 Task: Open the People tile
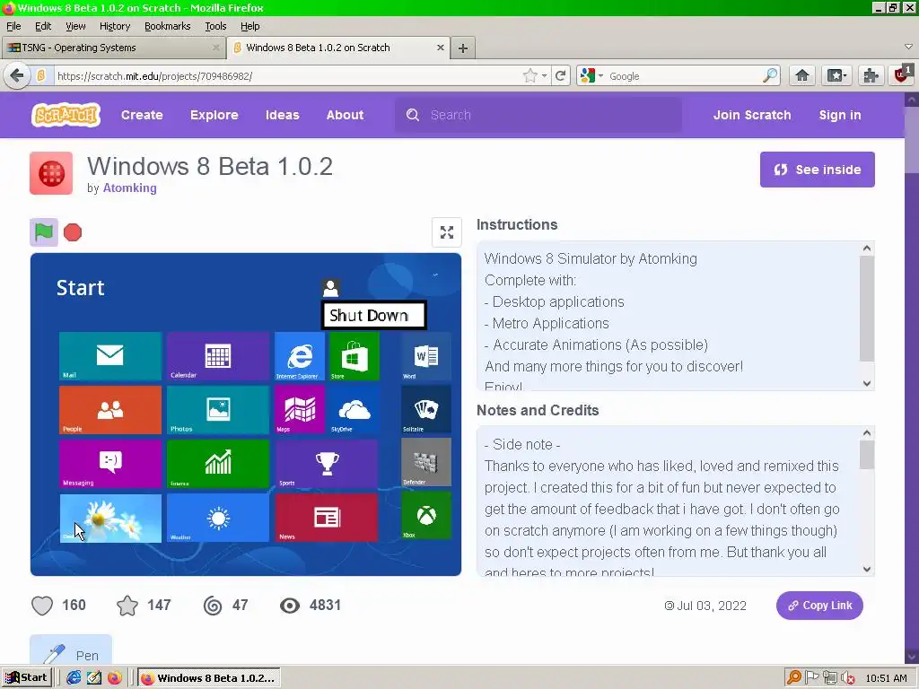coord(110,409)
